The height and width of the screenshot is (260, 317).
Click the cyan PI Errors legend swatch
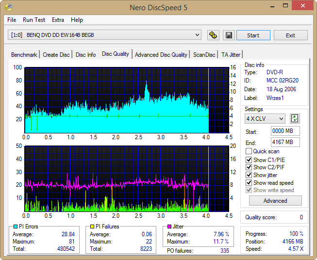click(x=16, y=227)
